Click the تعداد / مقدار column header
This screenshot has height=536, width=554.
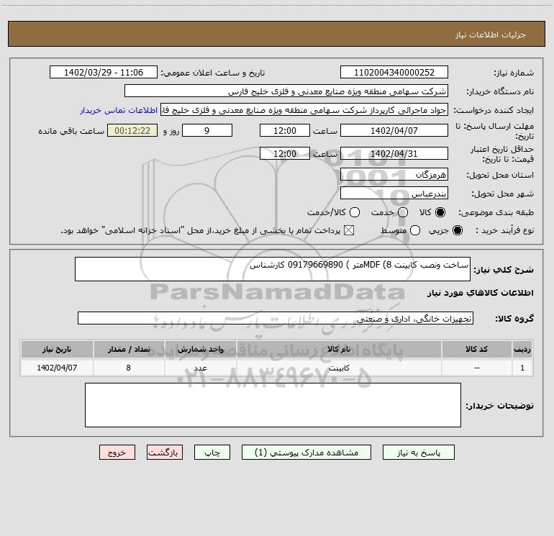(x=129, y=349)
